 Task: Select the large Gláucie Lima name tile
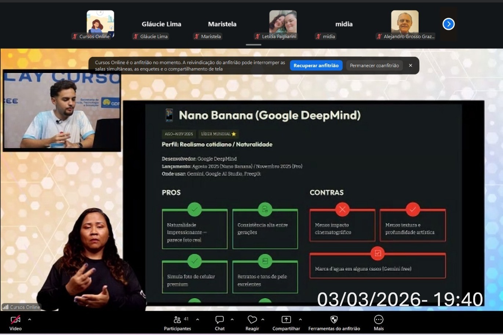(x=161, y=24)
